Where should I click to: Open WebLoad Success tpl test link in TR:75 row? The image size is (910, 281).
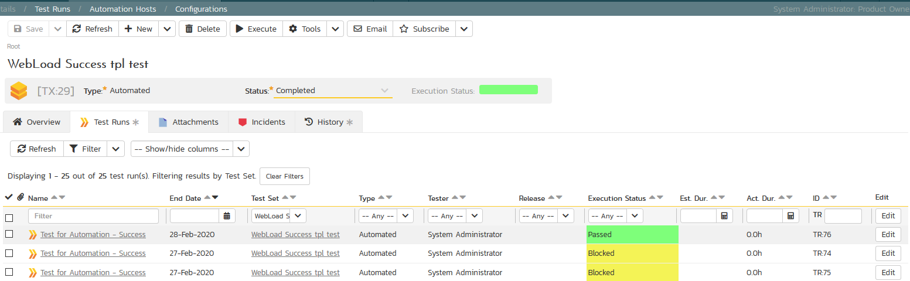tap(295, 272)
